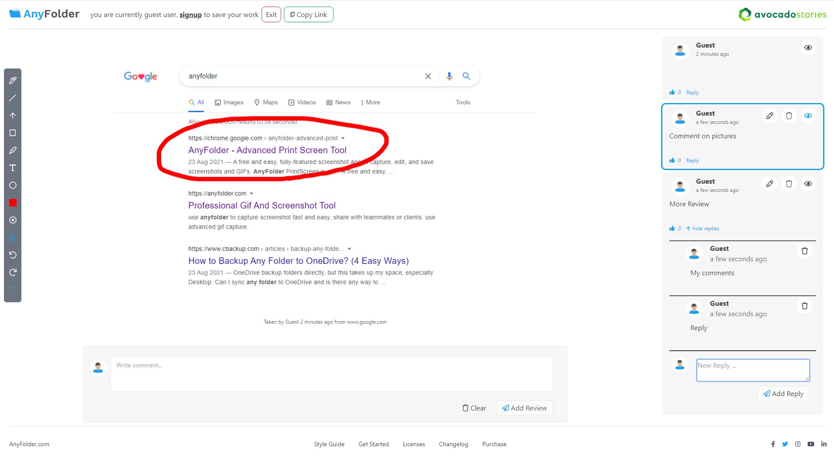
Task: Select the straight line tool
Action: tap(13, 98)
